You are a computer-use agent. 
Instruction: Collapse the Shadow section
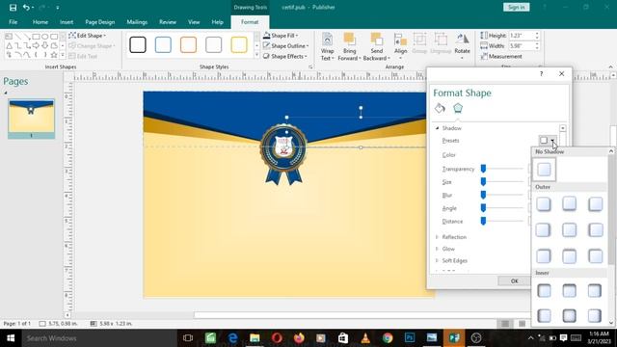[437, 128]
